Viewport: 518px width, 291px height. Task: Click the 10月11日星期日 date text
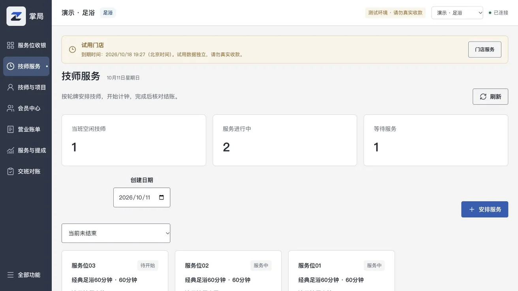point(123,78)
